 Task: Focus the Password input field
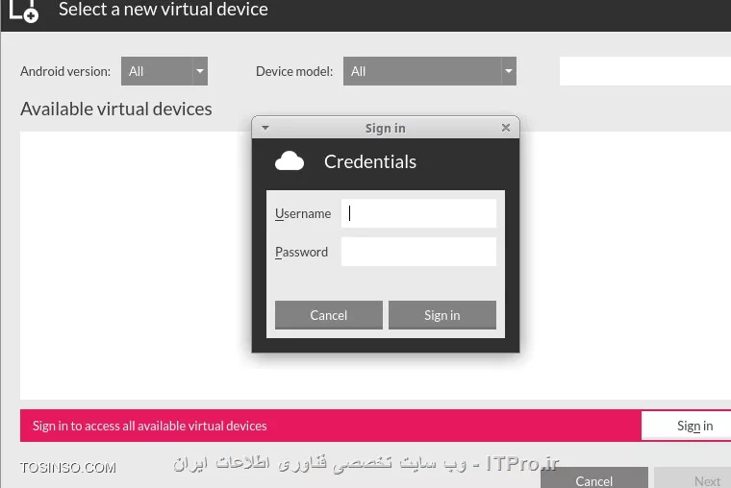point(418,252)
